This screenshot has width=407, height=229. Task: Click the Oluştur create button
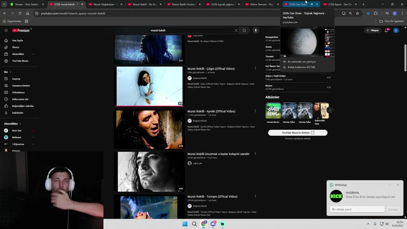[372, 31]
